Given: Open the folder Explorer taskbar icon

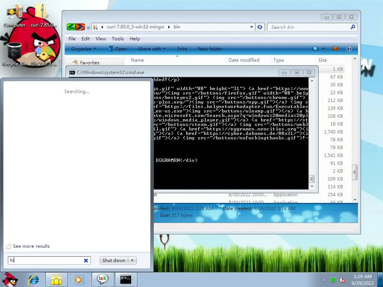Looking at the screenshot, I should 56,280.
